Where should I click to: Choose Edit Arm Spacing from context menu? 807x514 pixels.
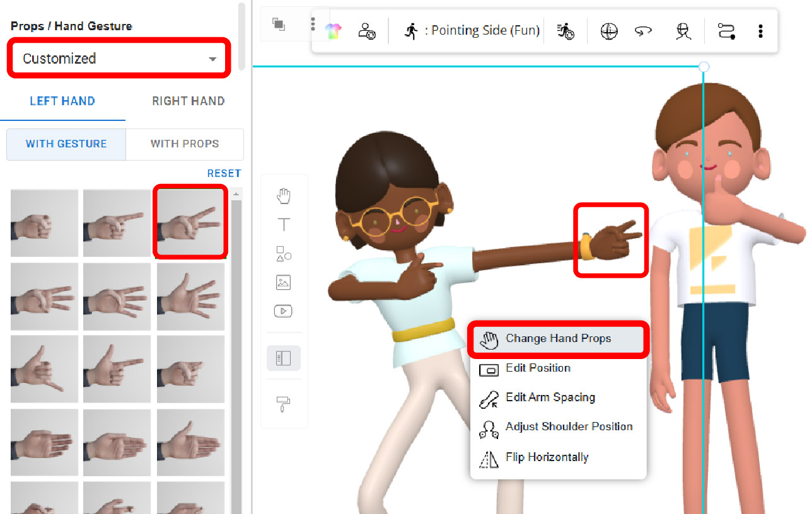coord(550,397)
